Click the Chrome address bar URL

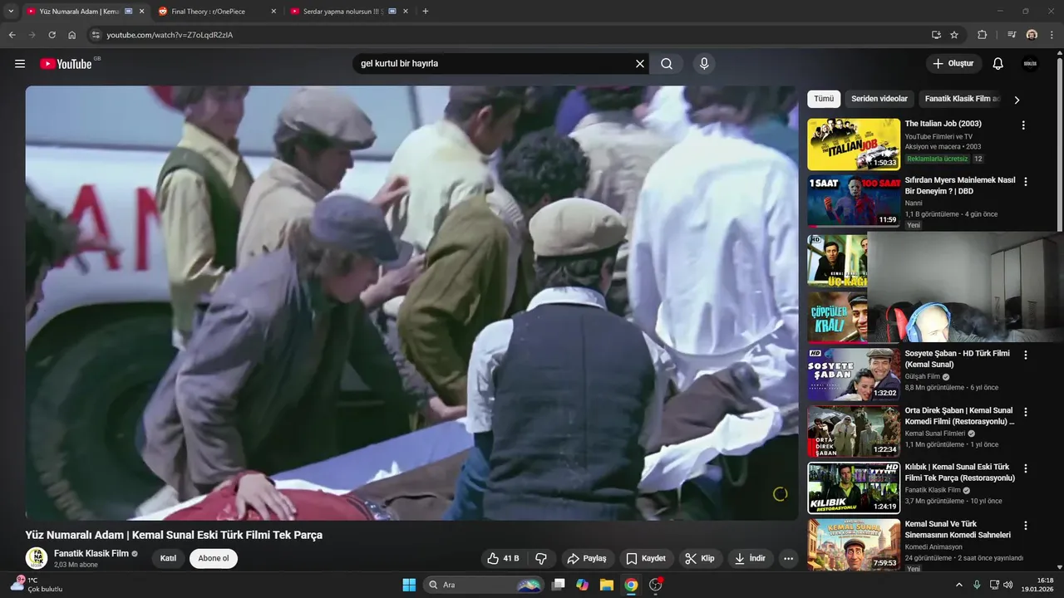(170, 35)
